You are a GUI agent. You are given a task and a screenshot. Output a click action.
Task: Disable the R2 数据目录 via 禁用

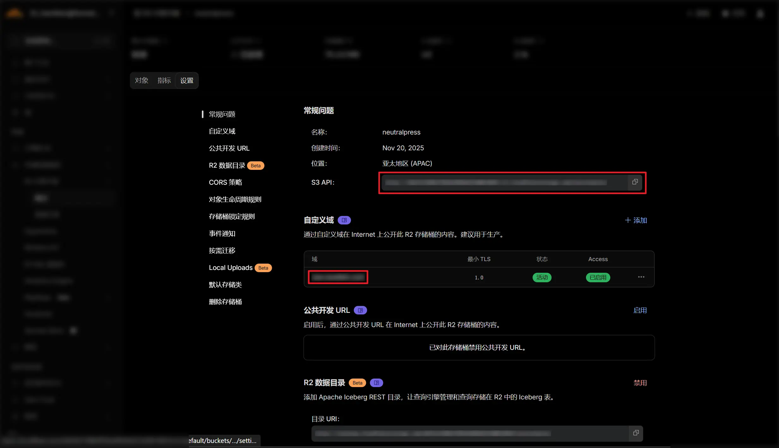point(641,383)
